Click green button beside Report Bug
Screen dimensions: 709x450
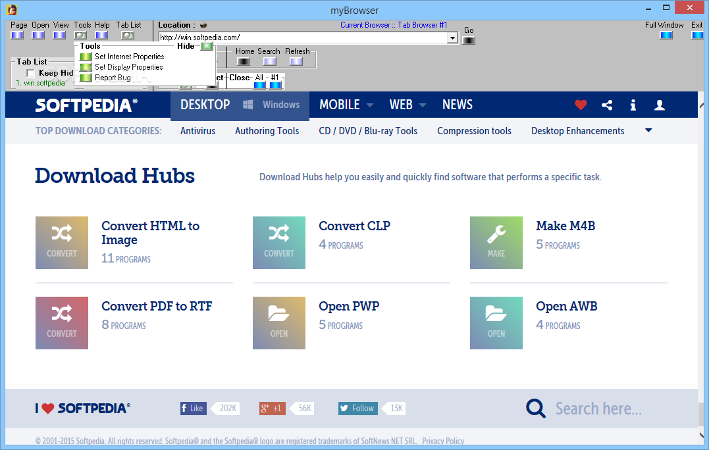86,78
